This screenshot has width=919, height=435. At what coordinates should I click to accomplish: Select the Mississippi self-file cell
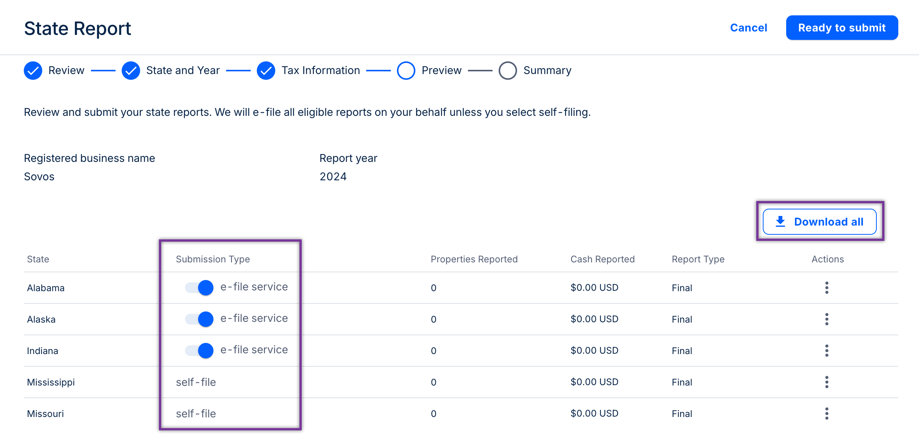coord(196,382)
